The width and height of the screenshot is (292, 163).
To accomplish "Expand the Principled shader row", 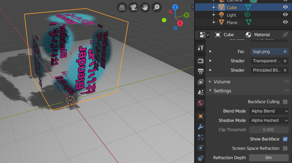I will (x=210, y=70).
